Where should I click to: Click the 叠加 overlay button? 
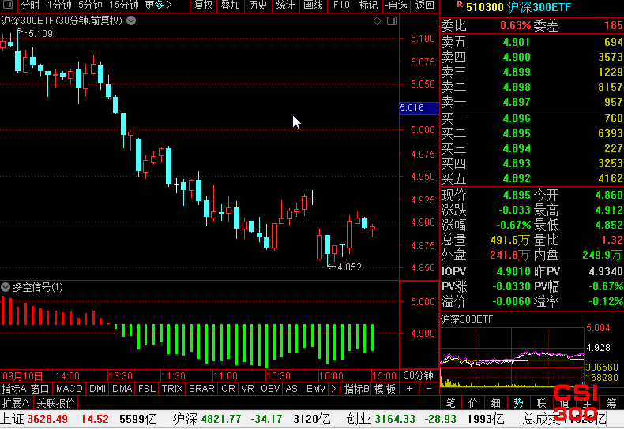231,6
